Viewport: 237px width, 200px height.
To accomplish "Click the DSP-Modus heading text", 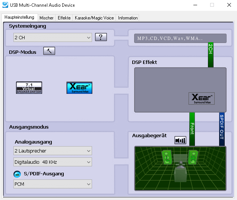I will [23, 52].
